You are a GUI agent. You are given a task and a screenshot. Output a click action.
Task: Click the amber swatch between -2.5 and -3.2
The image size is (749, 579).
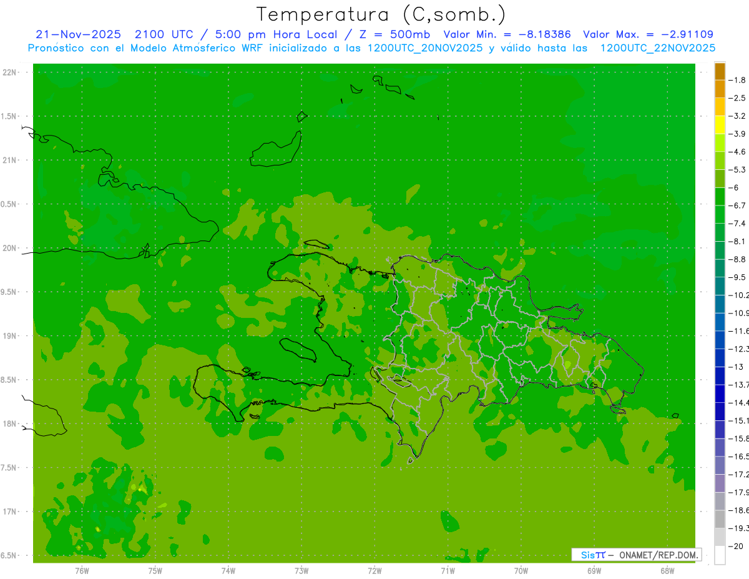(x=720, y=107)
